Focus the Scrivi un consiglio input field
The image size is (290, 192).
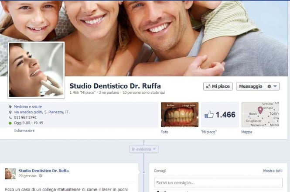click(x=218, y=182)
